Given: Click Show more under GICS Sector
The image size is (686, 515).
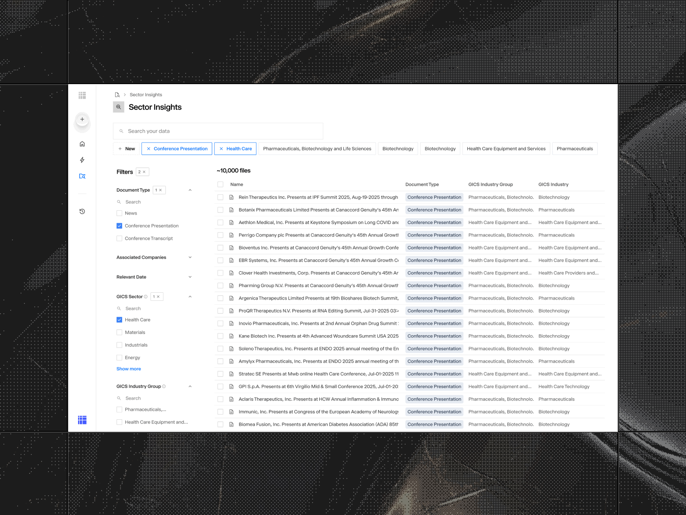Looking at the screenshot, I should coord(129,369).
